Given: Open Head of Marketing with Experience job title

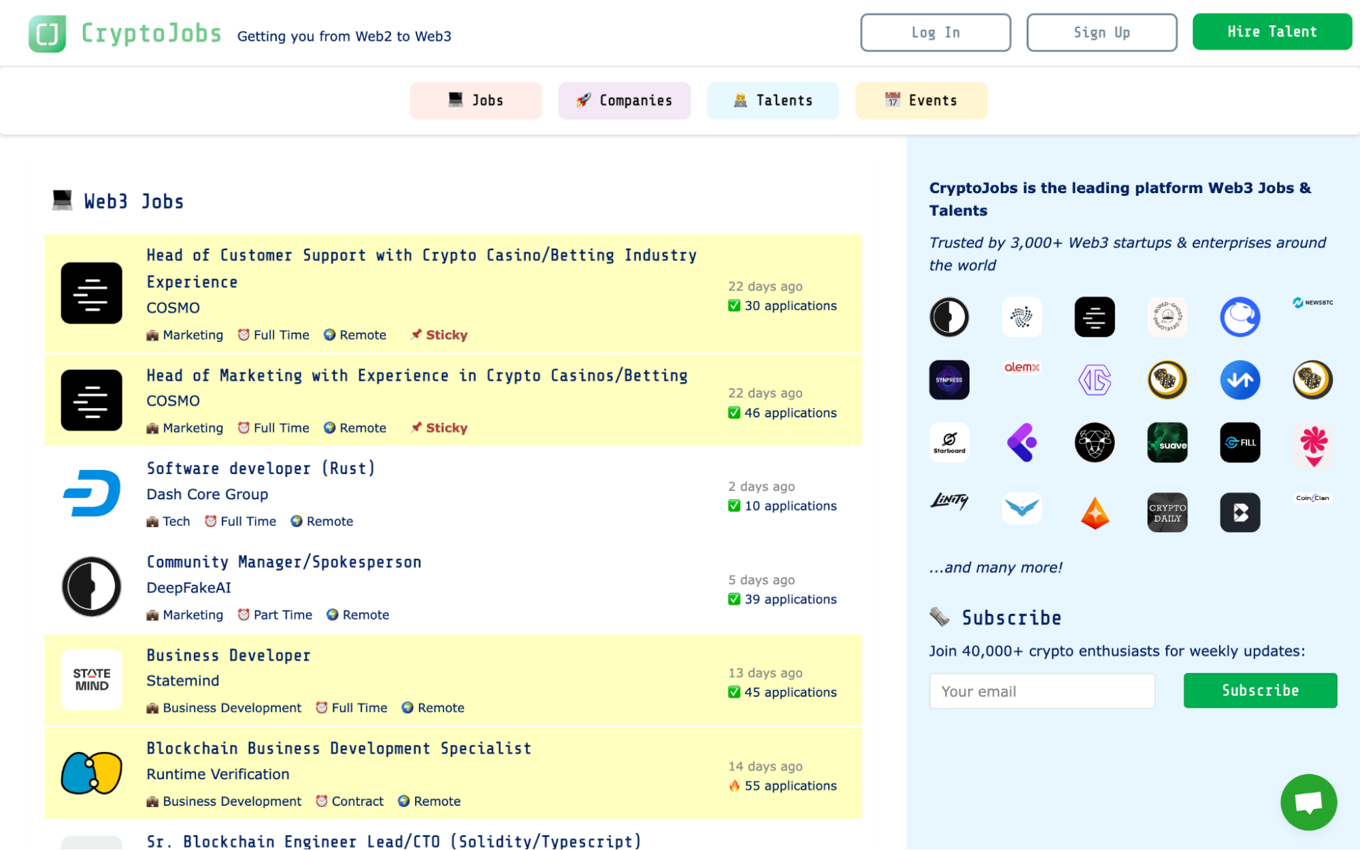Looking at the screenshot, I should (417, 375).
